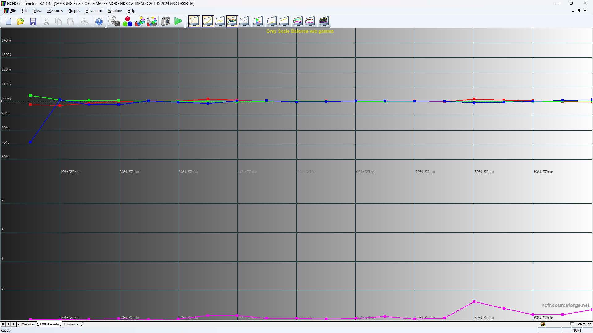Start continuous measures with the green play icon

pos(178,21)
